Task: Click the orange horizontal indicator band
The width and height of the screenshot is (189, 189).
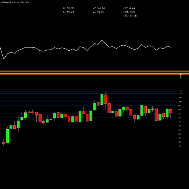Action: [94, 73]
